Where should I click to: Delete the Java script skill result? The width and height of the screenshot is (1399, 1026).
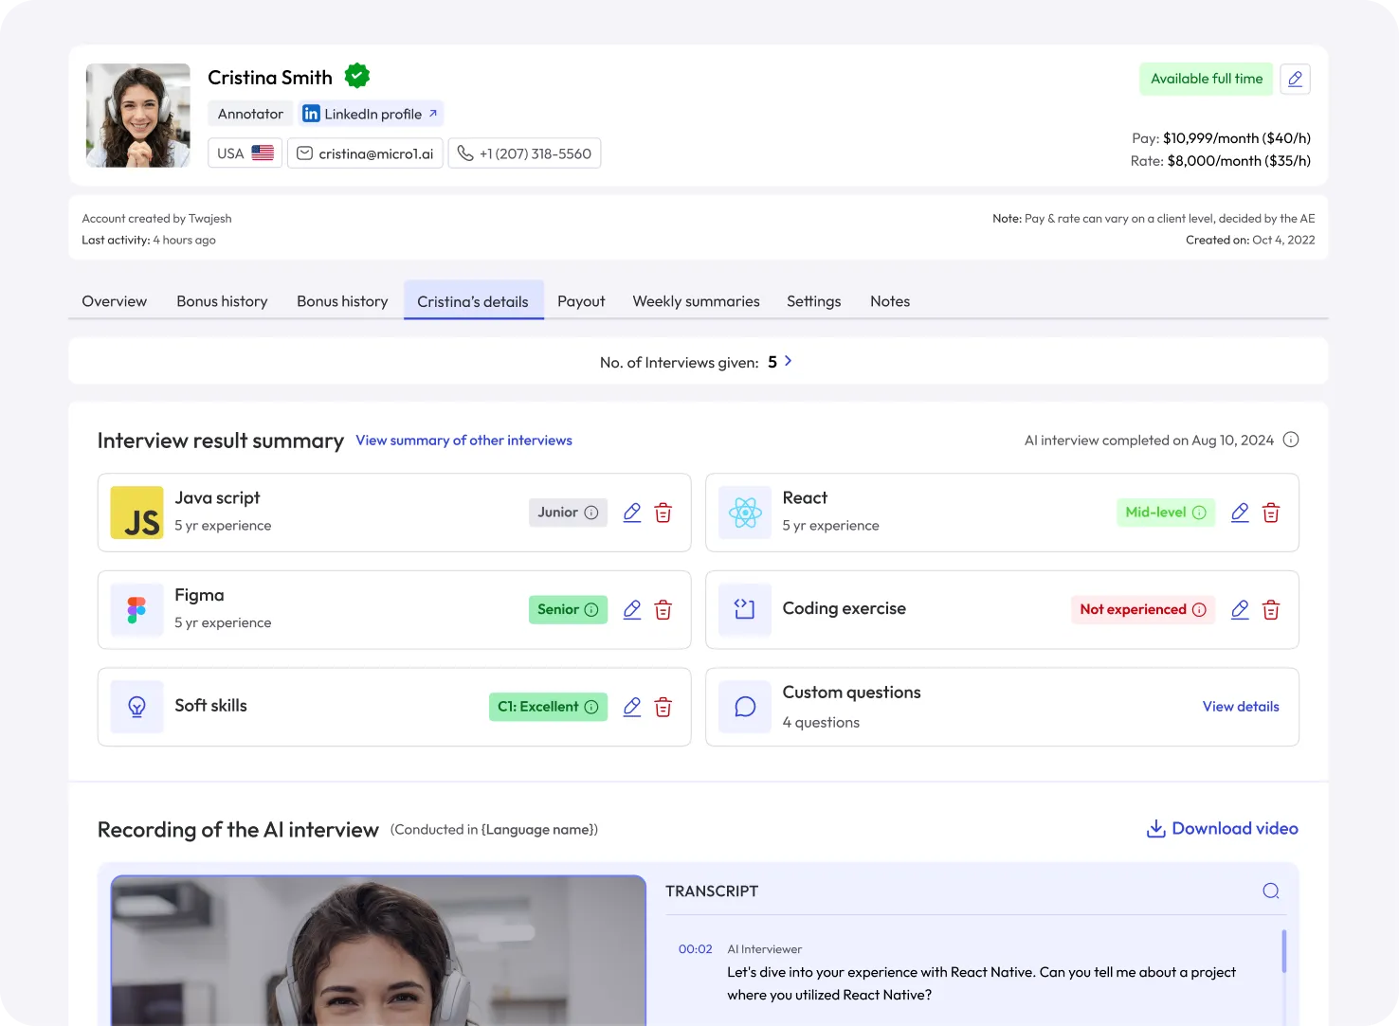[663, 513]
